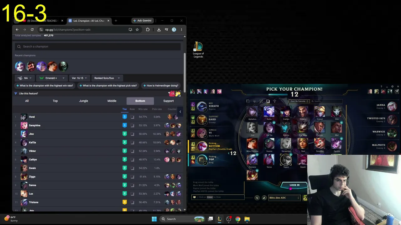Pick Xayah in the champion grid

303,160
